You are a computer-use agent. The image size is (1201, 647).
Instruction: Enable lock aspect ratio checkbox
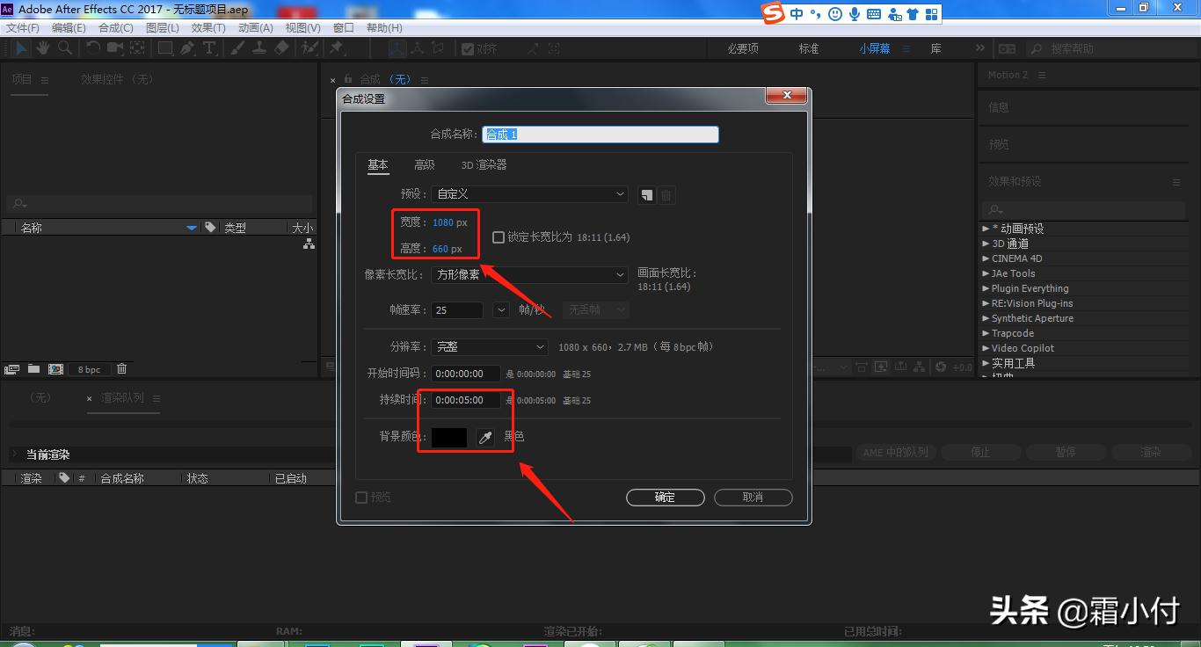coord(499,237)
